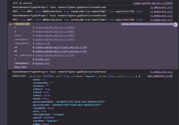179x125 pixels.
Task: Open zoomus-websdk-main-client.umd.min.js:84 link on destroy SDK row
Action: (x=147, y=24)
